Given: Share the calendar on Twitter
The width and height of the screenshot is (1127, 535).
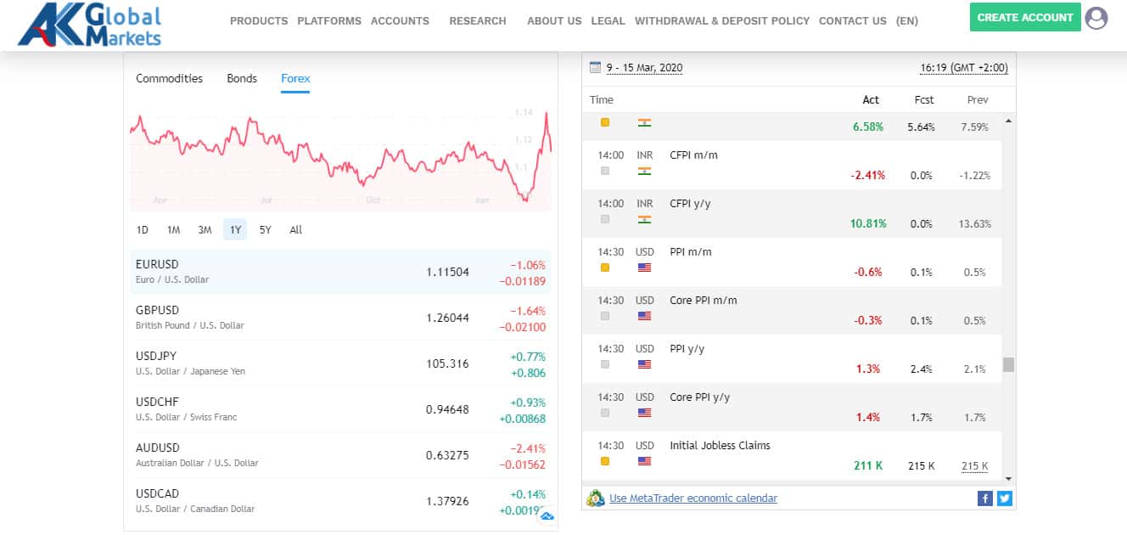Looking at the screenshot, I should (x=1005, y=498).
